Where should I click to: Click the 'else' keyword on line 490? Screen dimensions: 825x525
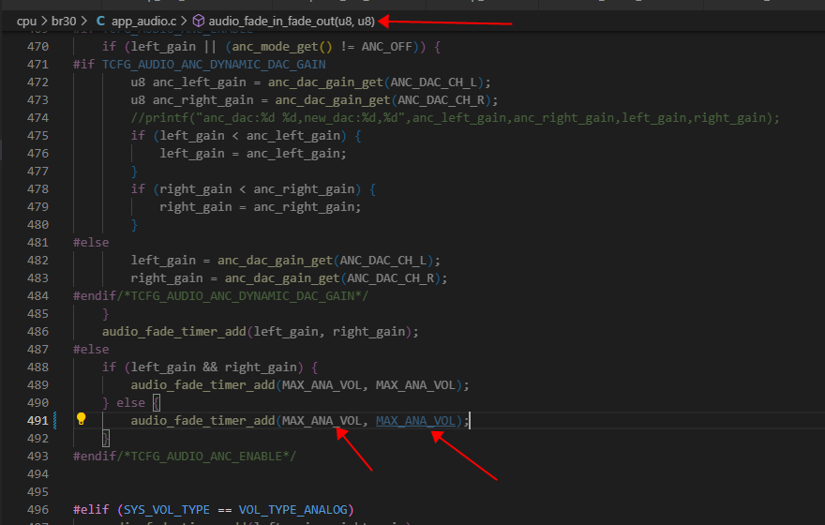click(x=130, y=403)
